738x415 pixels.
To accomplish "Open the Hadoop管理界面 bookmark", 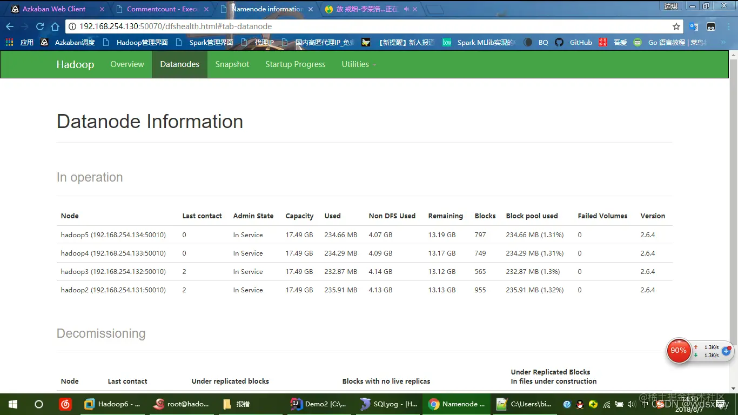I will pyautogui.click(x=136, y=42).
